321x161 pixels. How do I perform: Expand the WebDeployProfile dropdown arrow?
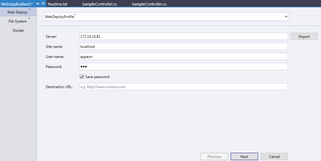(286, 16)
